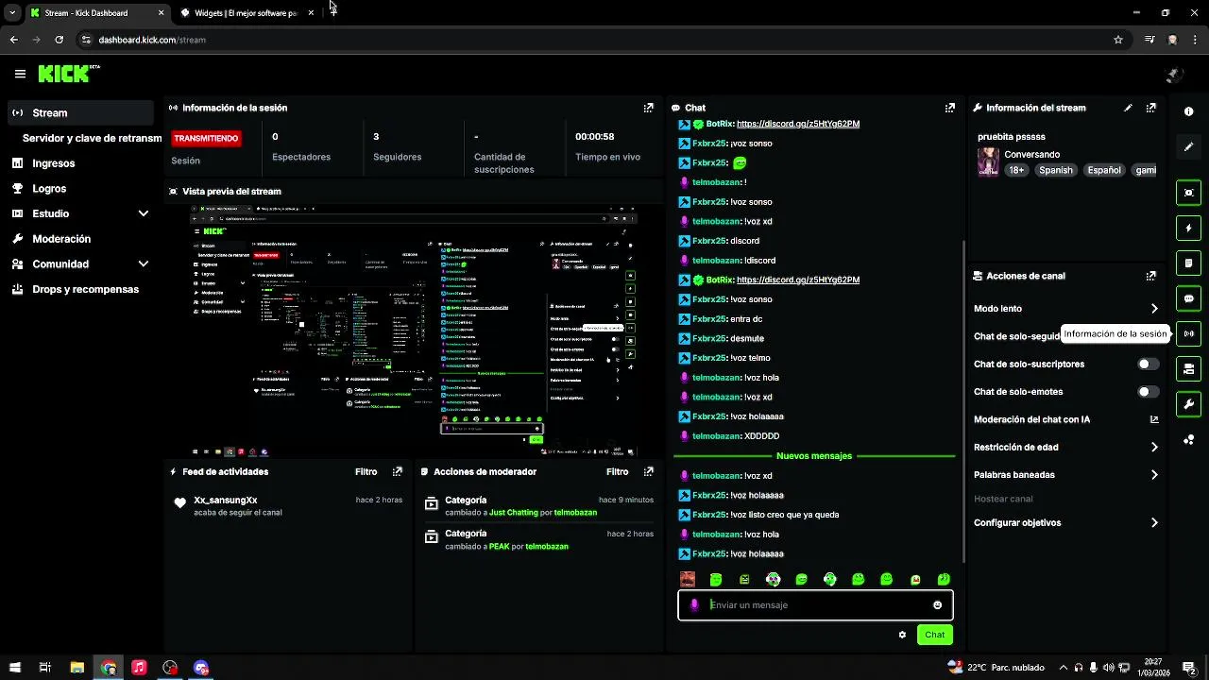Open the hamburger menu beside Kick logo

[x=20, y=74]
